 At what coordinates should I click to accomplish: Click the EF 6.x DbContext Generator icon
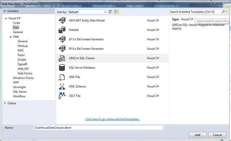(x=62, y=49)
